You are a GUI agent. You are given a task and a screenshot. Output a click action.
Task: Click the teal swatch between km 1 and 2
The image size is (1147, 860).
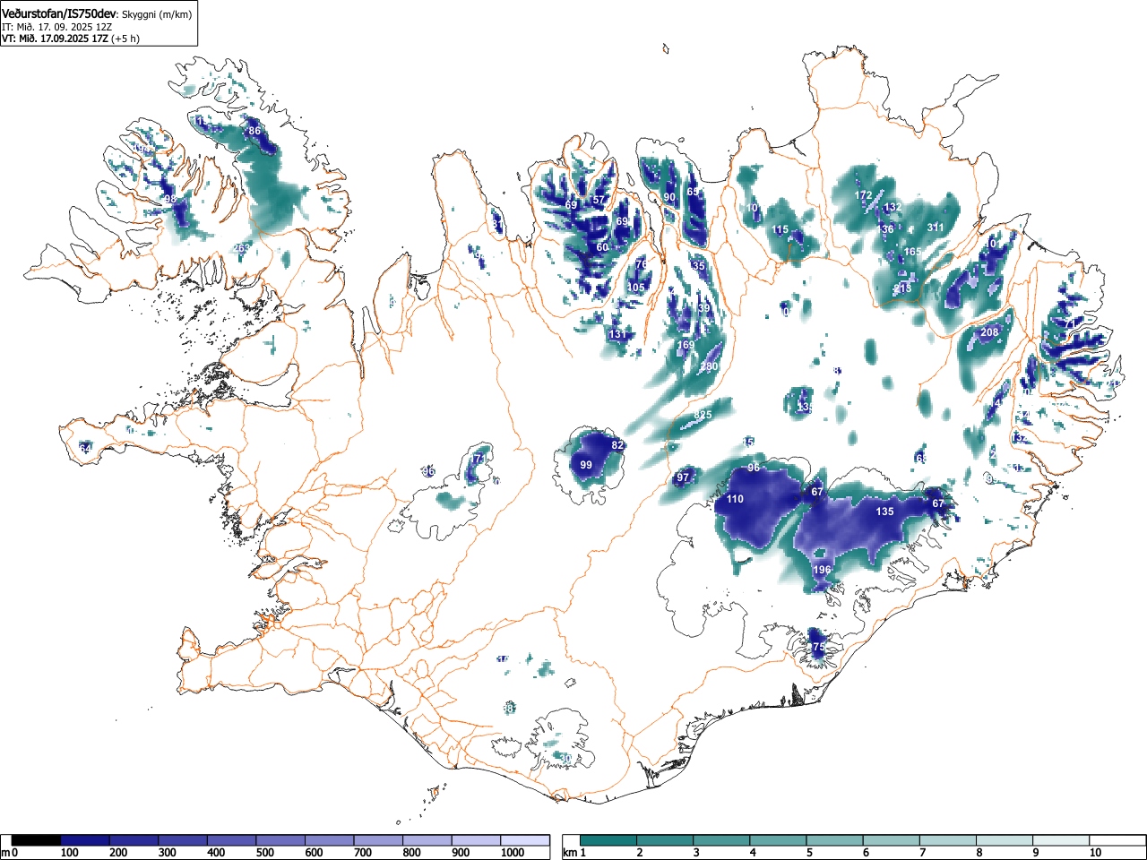pyautogui.click(x=609, y=839)
